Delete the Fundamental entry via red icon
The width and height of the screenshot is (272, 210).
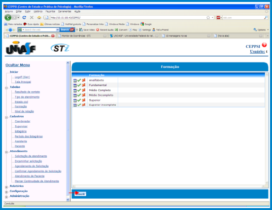point(84,85)
